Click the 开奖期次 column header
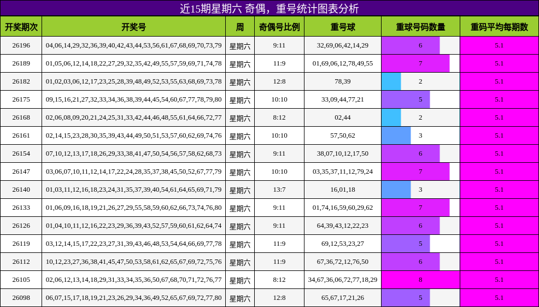Image resolution: width=539 pixels, height=307 pixels. pos(21,26)
